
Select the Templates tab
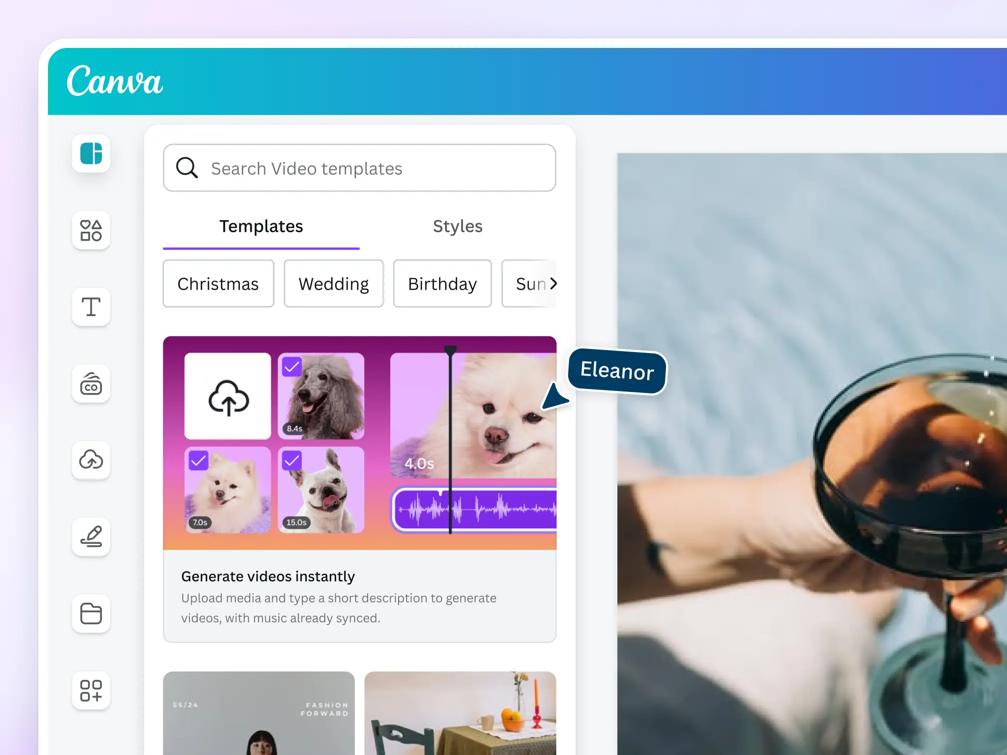pos(261,226)
